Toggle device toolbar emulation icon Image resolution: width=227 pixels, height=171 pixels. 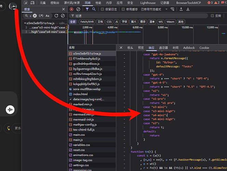[x=32, y=3]
